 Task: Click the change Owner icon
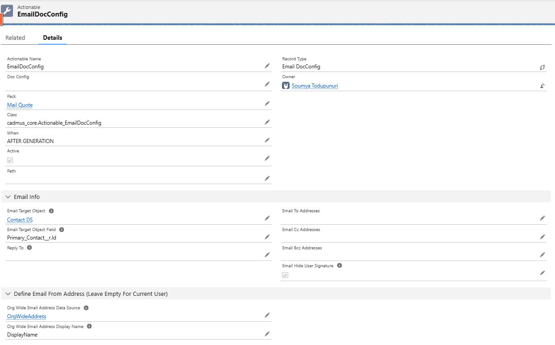(x=542, y=86)
